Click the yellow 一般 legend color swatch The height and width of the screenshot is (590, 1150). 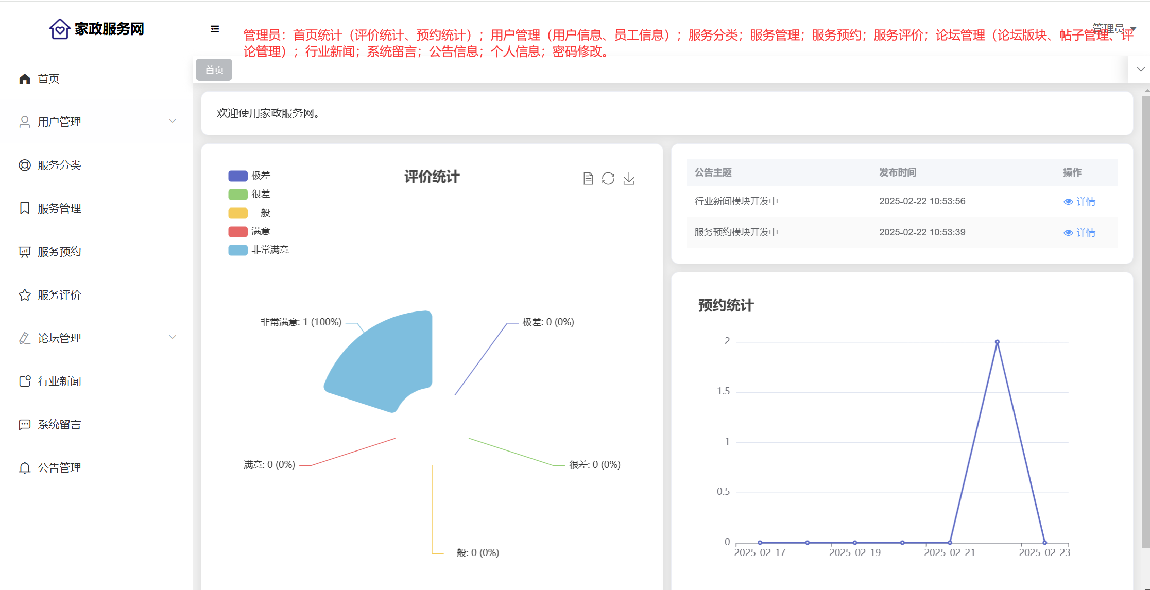pyautogui.click(x=238, y=213)
